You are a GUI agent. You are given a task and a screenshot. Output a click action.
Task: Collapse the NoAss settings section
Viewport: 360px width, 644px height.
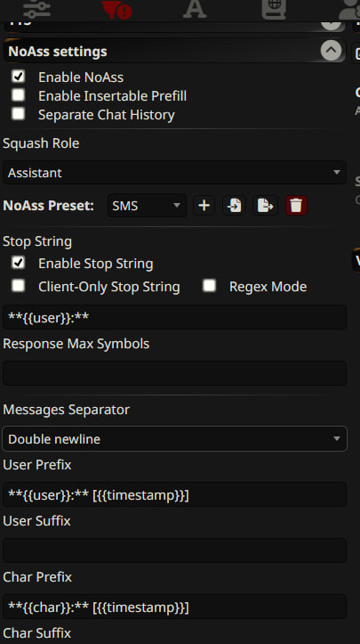(x=331, y=51)
